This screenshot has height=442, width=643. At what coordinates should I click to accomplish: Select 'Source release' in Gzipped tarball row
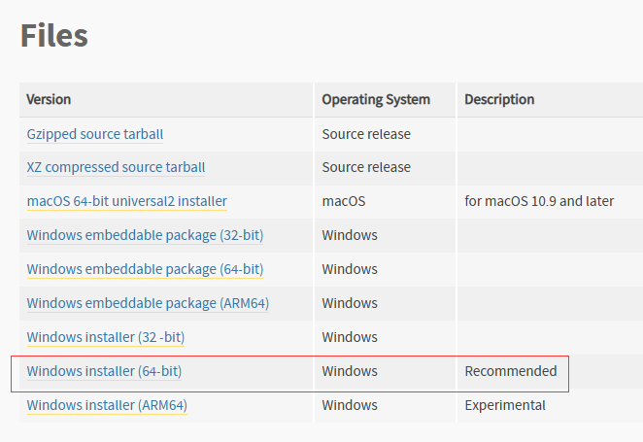pos(366,134)
